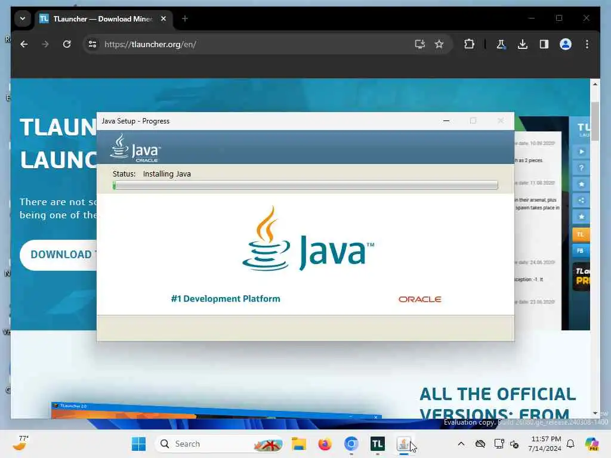The image size is (611, 458).
Task: Click the play icon in TLauncher sidebar
Action: (581, 151)
